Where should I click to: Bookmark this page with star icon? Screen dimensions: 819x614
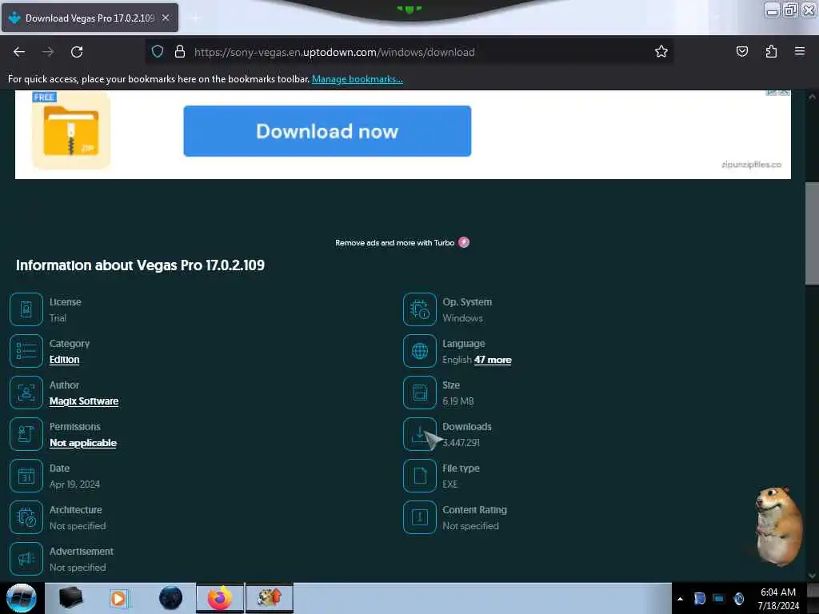coord(661,51)
